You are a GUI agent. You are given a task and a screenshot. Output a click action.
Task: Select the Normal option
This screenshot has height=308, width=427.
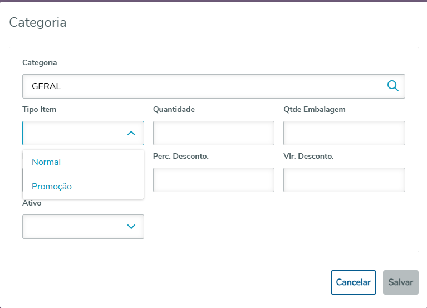[x=46, y=162]
